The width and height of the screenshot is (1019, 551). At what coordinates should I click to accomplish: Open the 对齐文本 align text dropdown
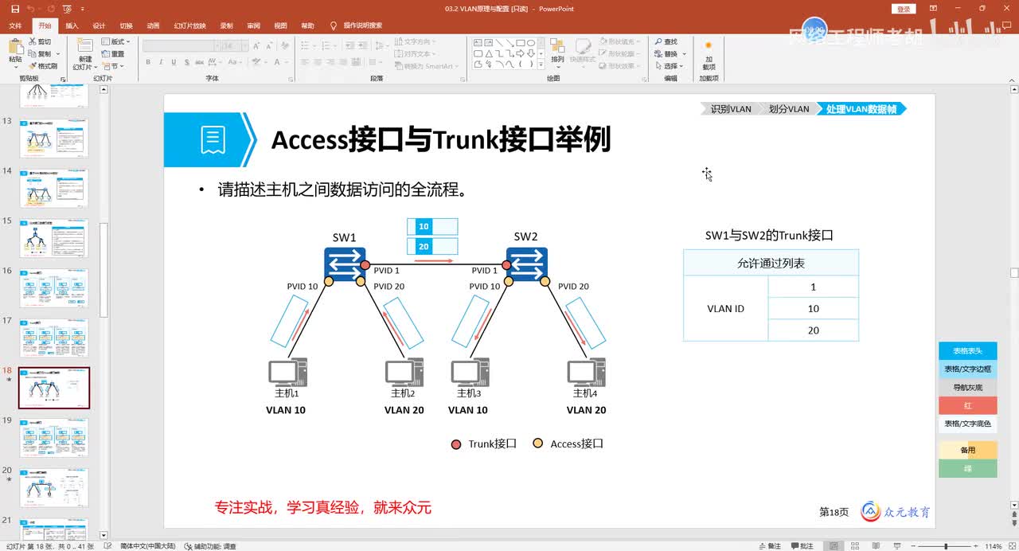(x=416, y=53)
